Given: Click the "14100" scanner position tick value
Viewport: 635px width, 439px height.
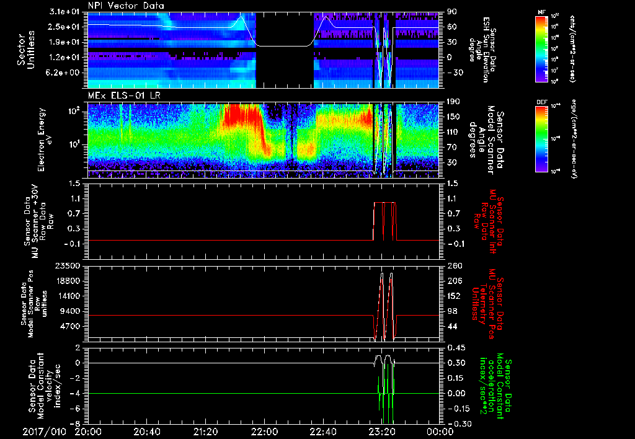Looking at the screenshot, I should click(67, 296).
